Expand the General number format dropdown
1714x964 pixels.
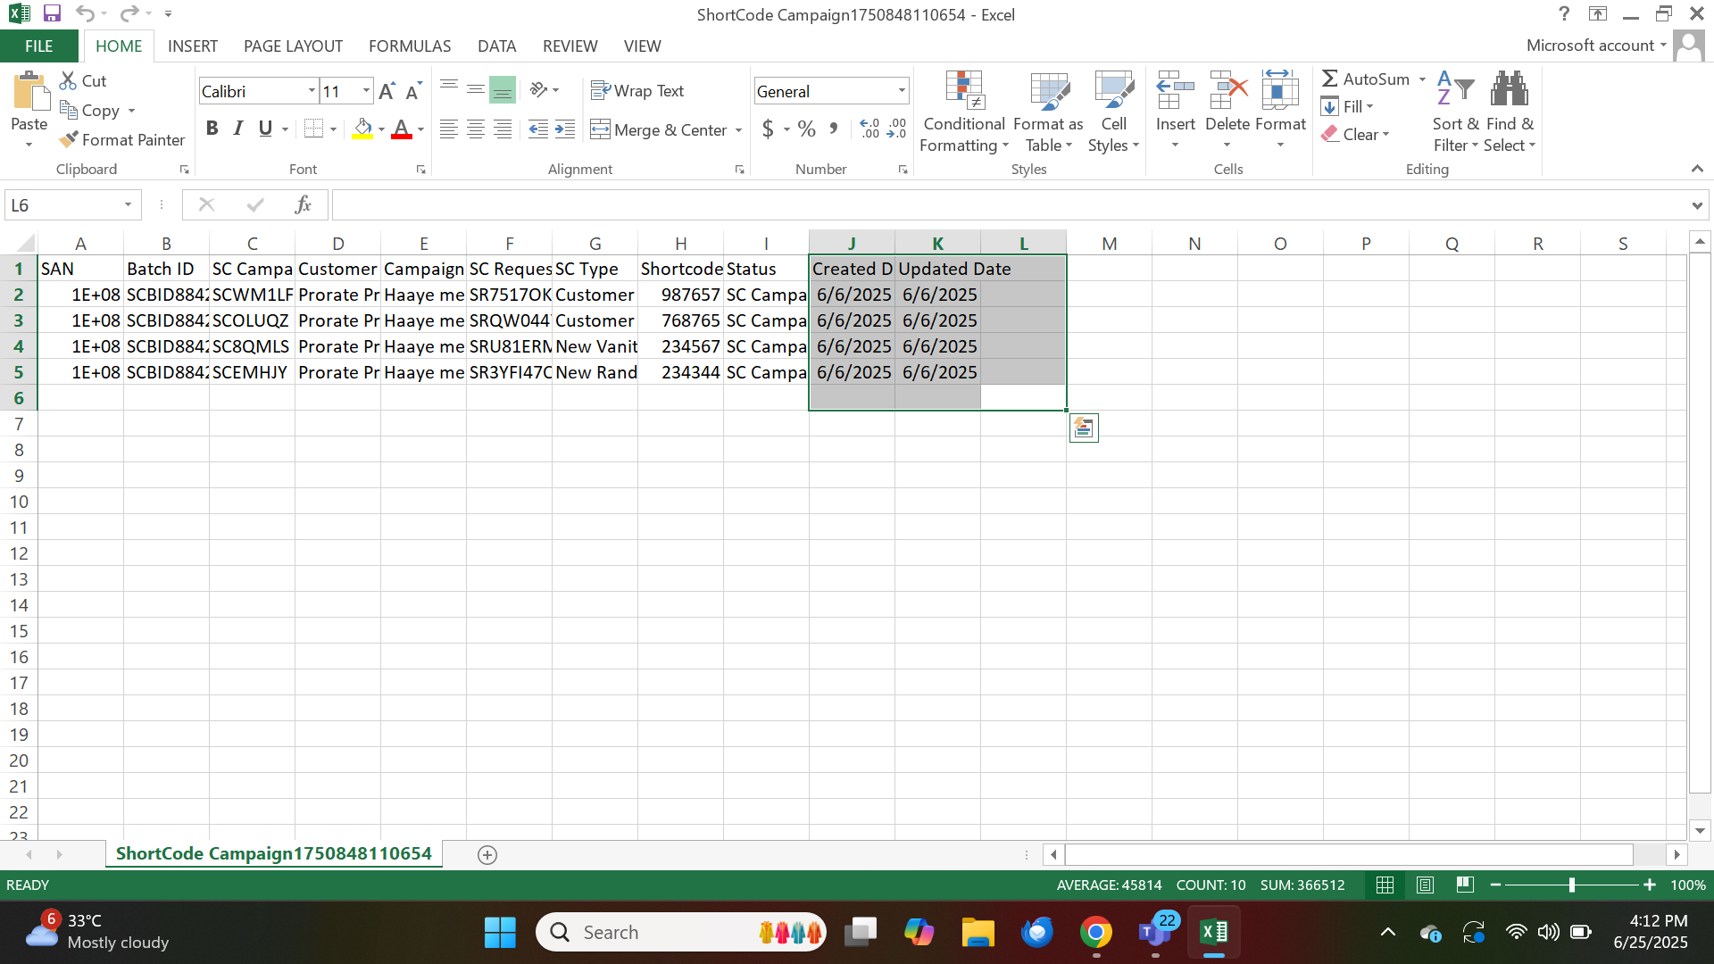point(902,91)
